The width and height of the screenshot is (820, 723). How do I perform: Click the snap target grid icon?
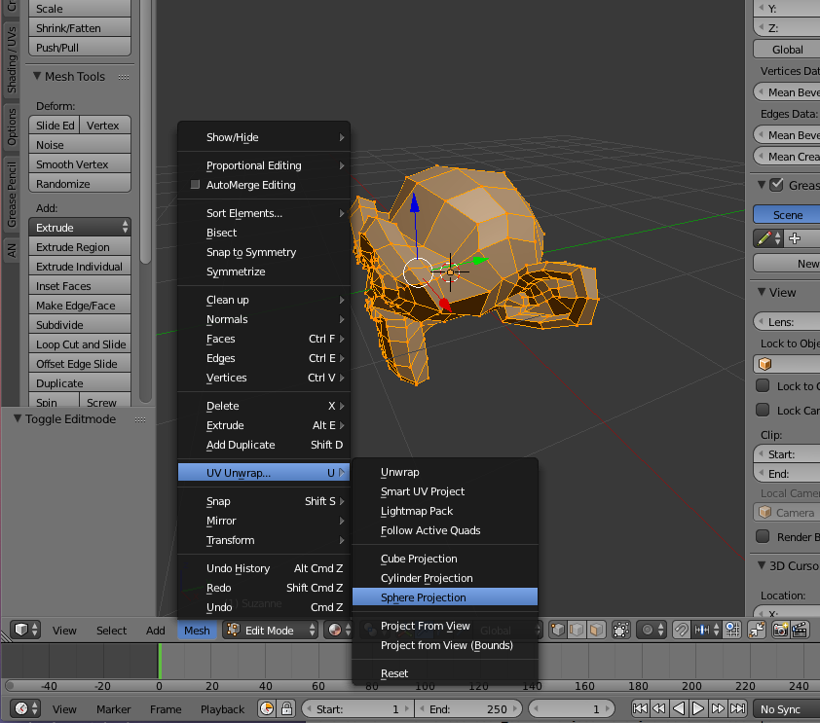[732, 630]
